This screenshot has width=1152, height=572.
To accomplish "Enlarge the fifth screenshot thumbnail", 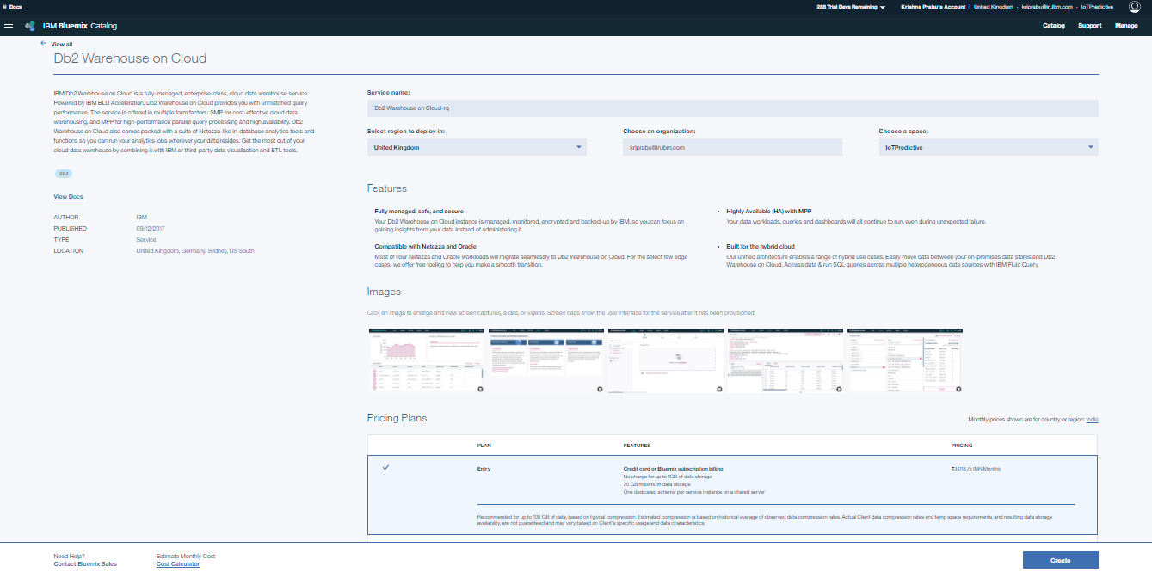I will (905, 360).
